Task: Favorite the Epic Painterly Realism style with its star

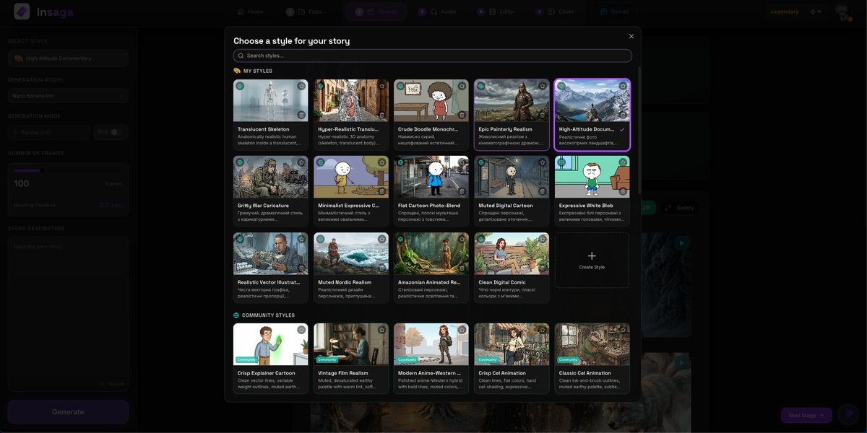Action: [x=543, y=86]
